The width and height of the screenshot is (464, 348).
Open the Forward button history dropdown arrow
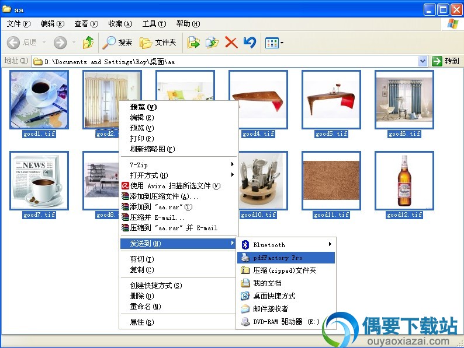[x=74, y=43]
